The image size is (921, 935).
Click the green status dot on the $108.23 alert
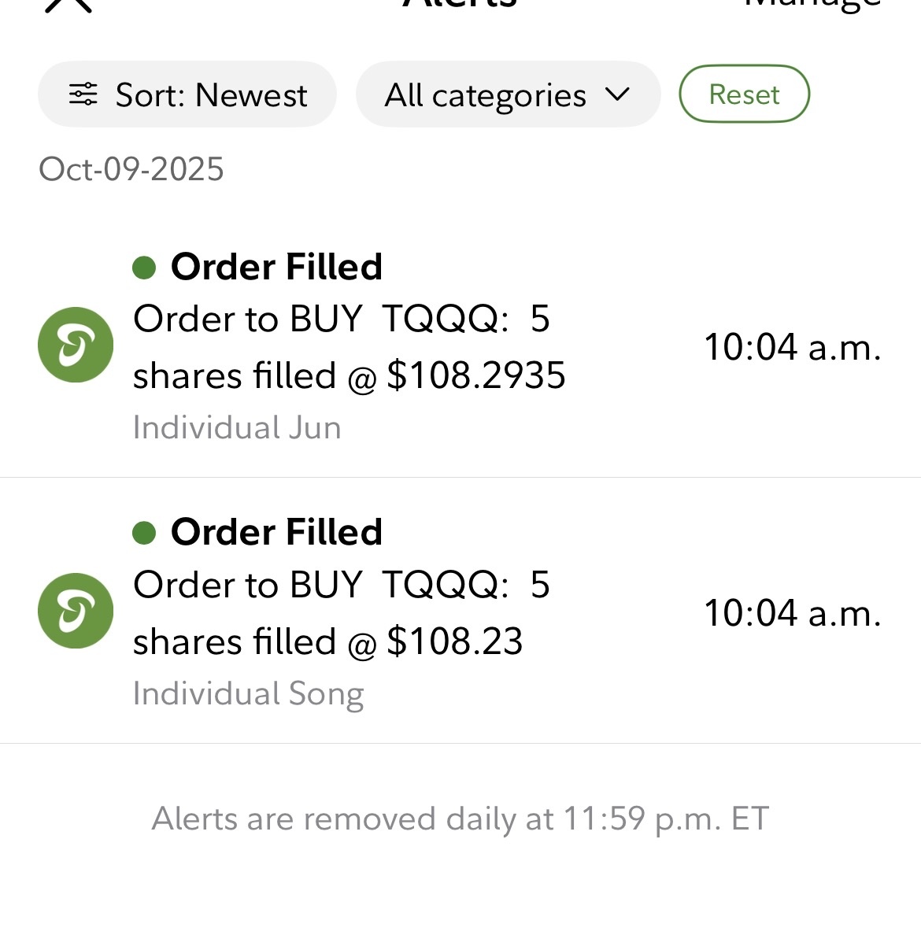(144, 533)
